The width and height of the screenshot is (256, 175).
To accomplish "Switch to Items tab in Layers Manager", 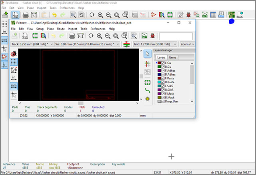I will click(172, 57).
